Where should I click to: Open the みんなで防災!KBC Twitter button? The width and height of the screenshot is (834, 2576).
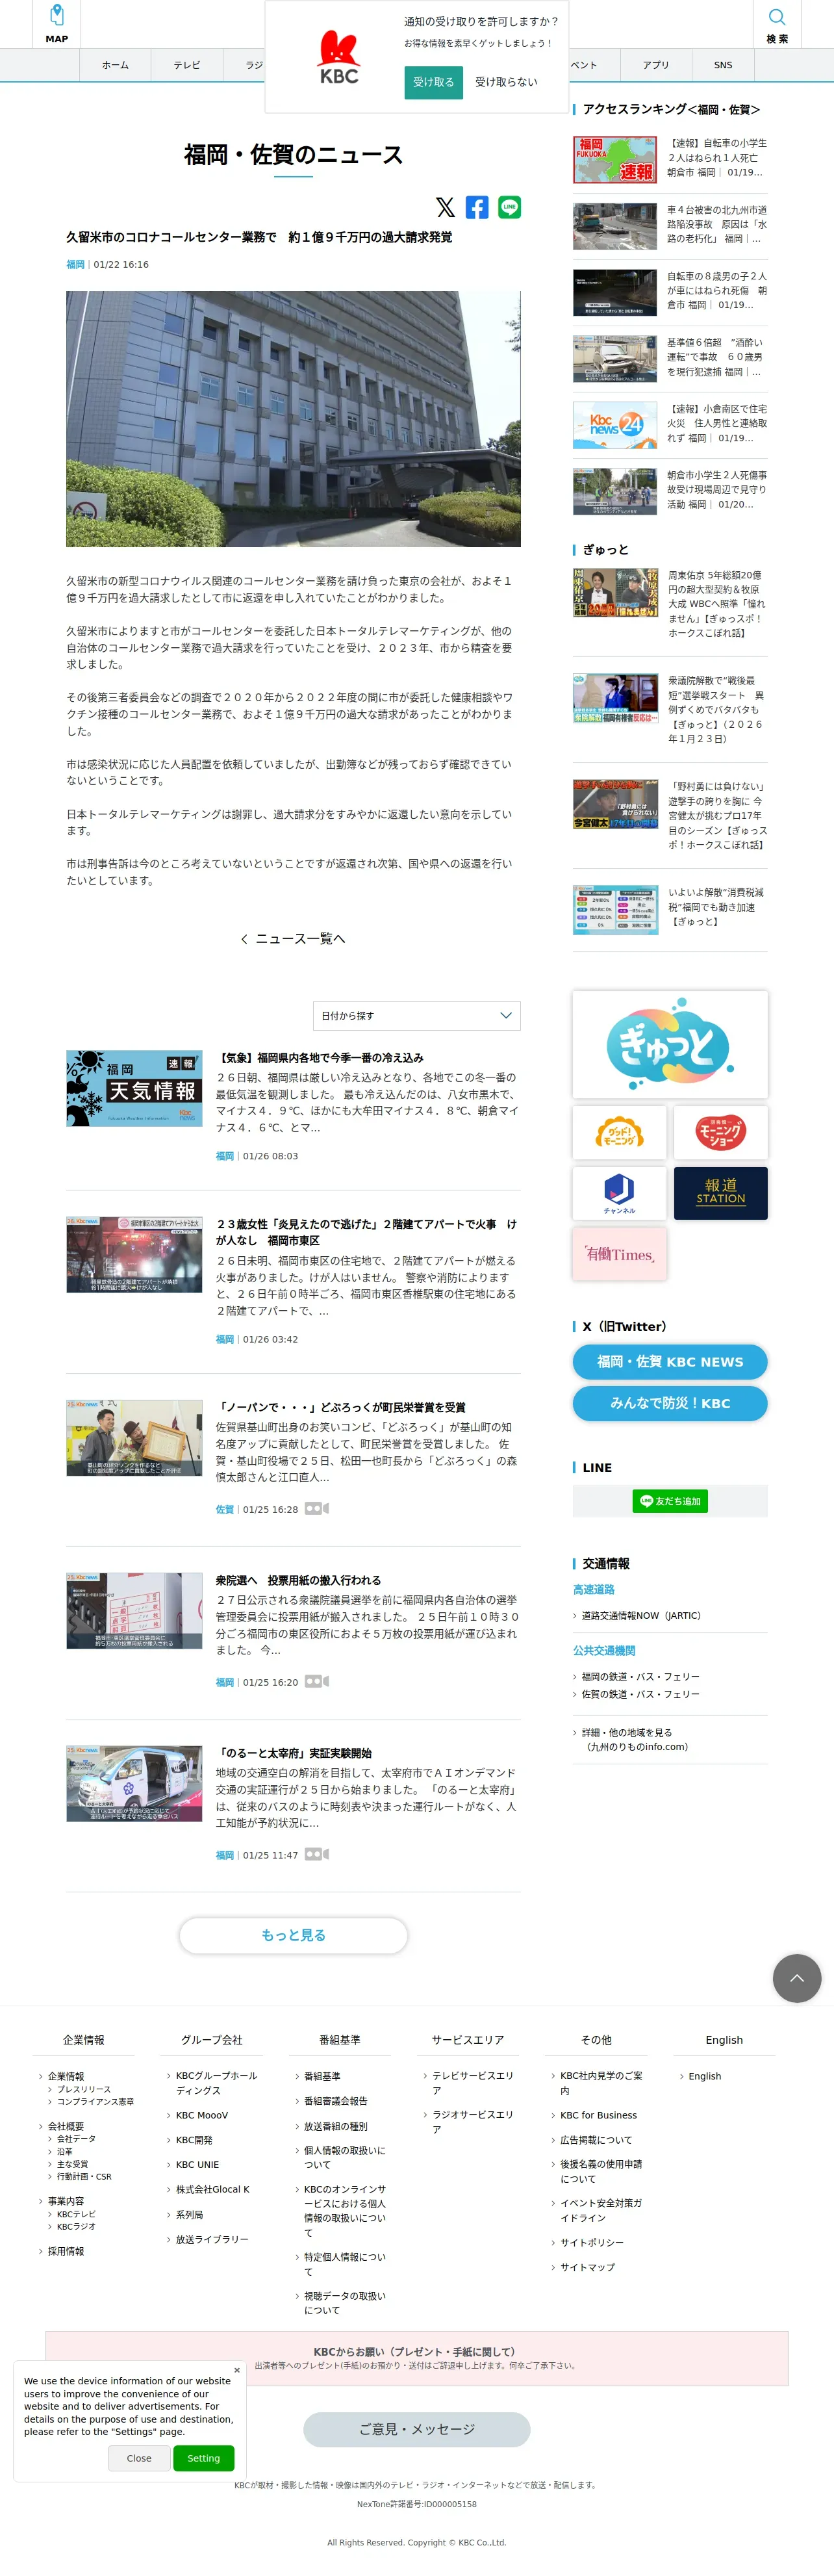670,1403
